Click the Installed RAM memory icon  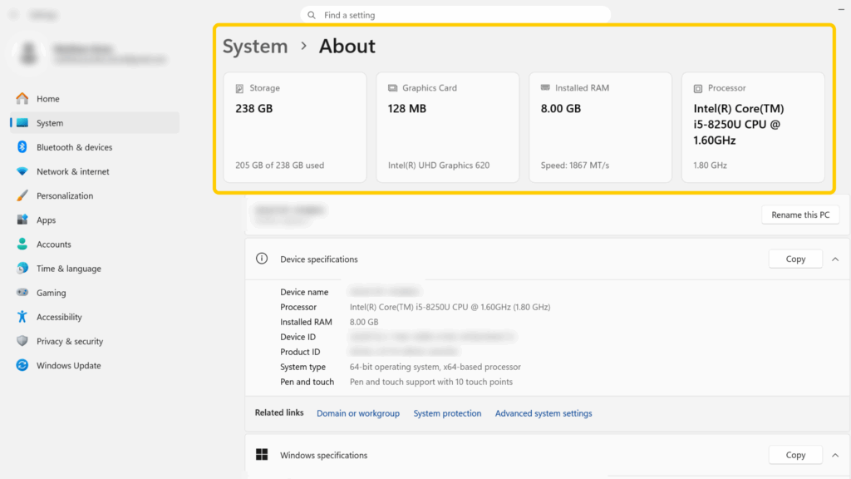click(x=546, y=87)
